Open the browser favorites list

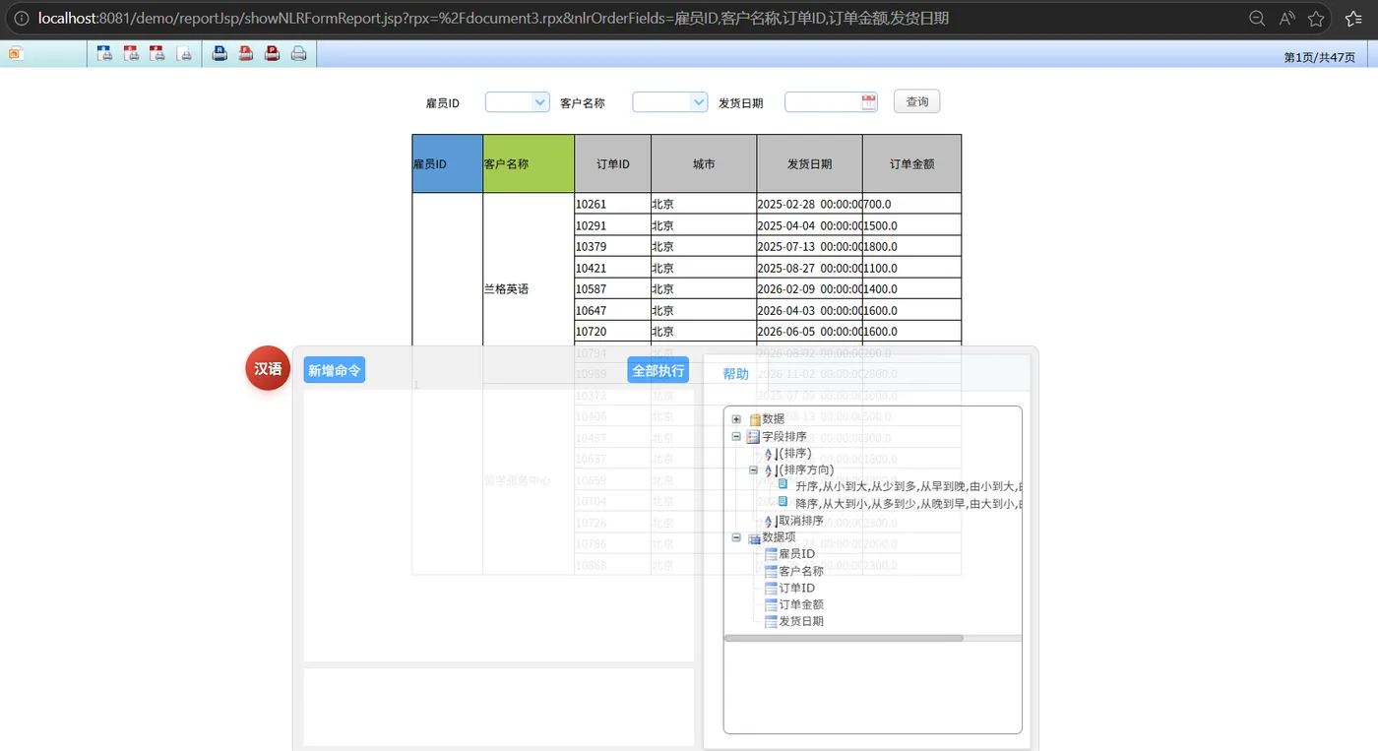[x=1353, y=19]
